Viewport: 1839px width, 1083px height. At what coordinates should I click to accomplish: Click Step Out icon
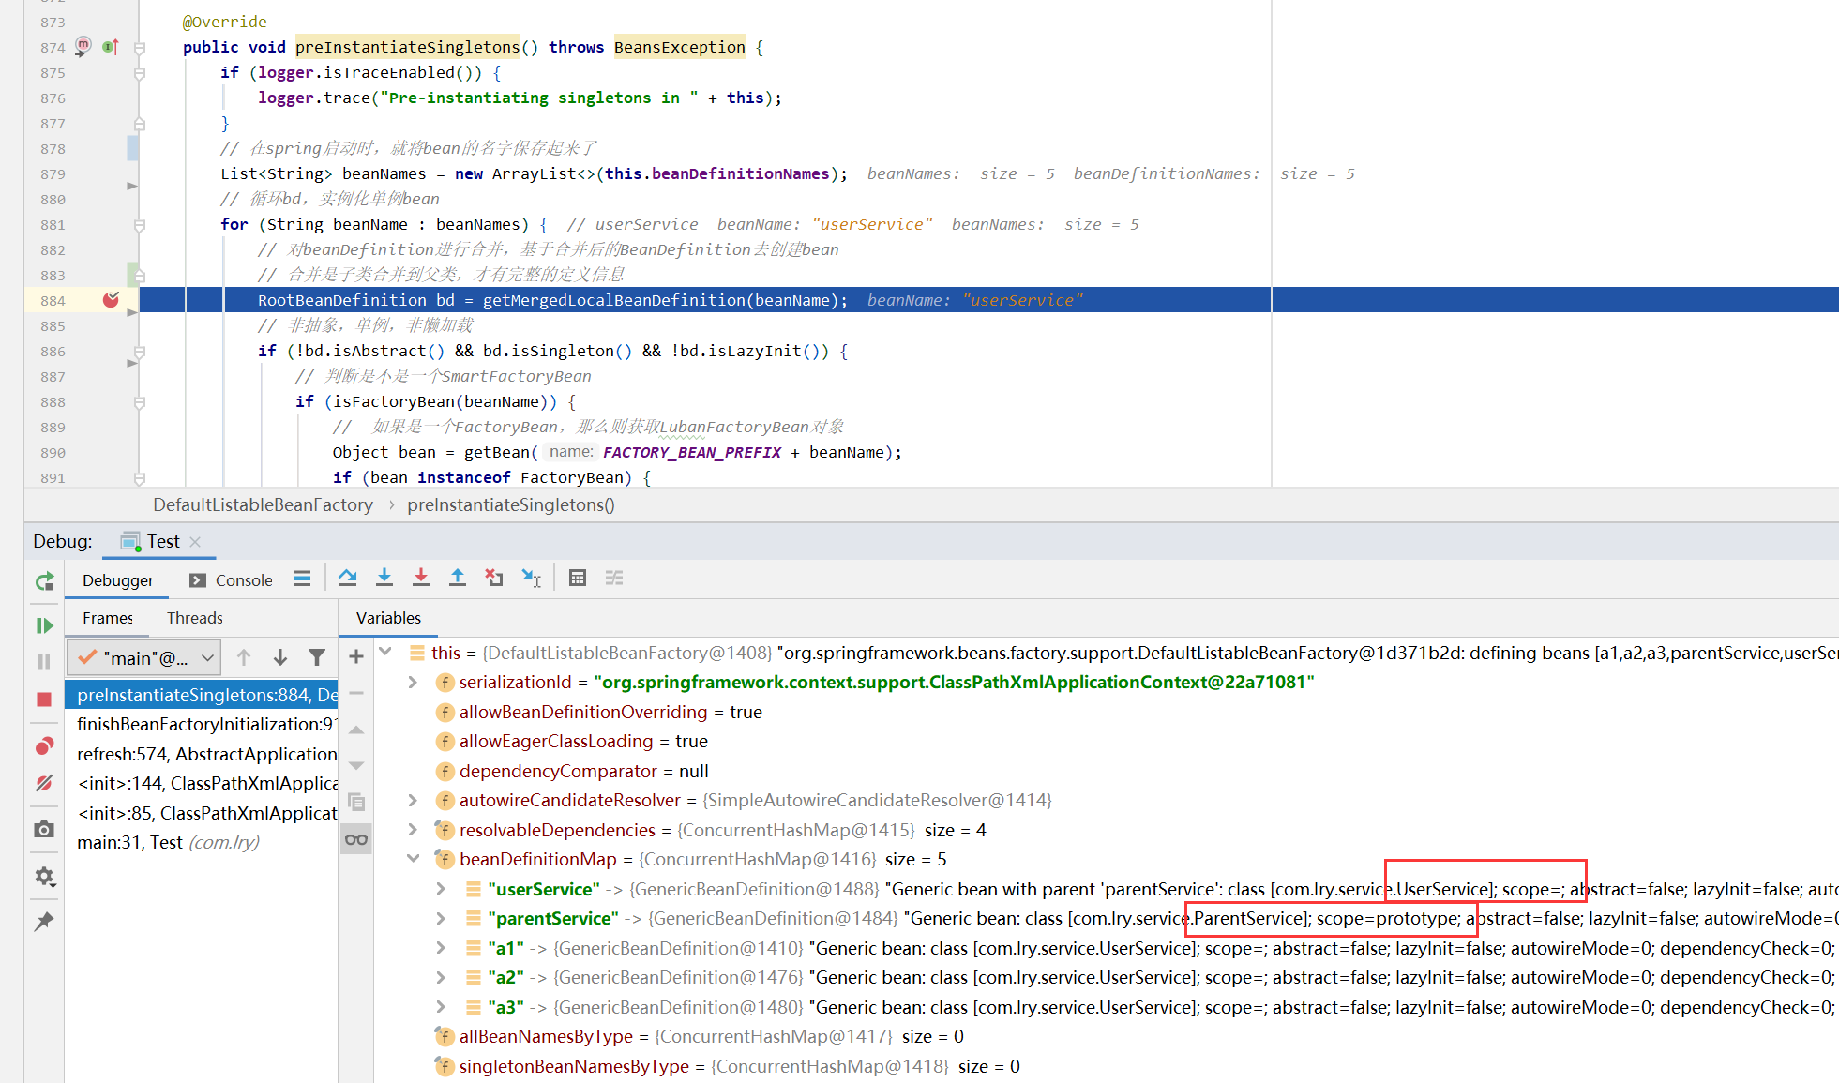pyautogui.click(x=458, y=579)
